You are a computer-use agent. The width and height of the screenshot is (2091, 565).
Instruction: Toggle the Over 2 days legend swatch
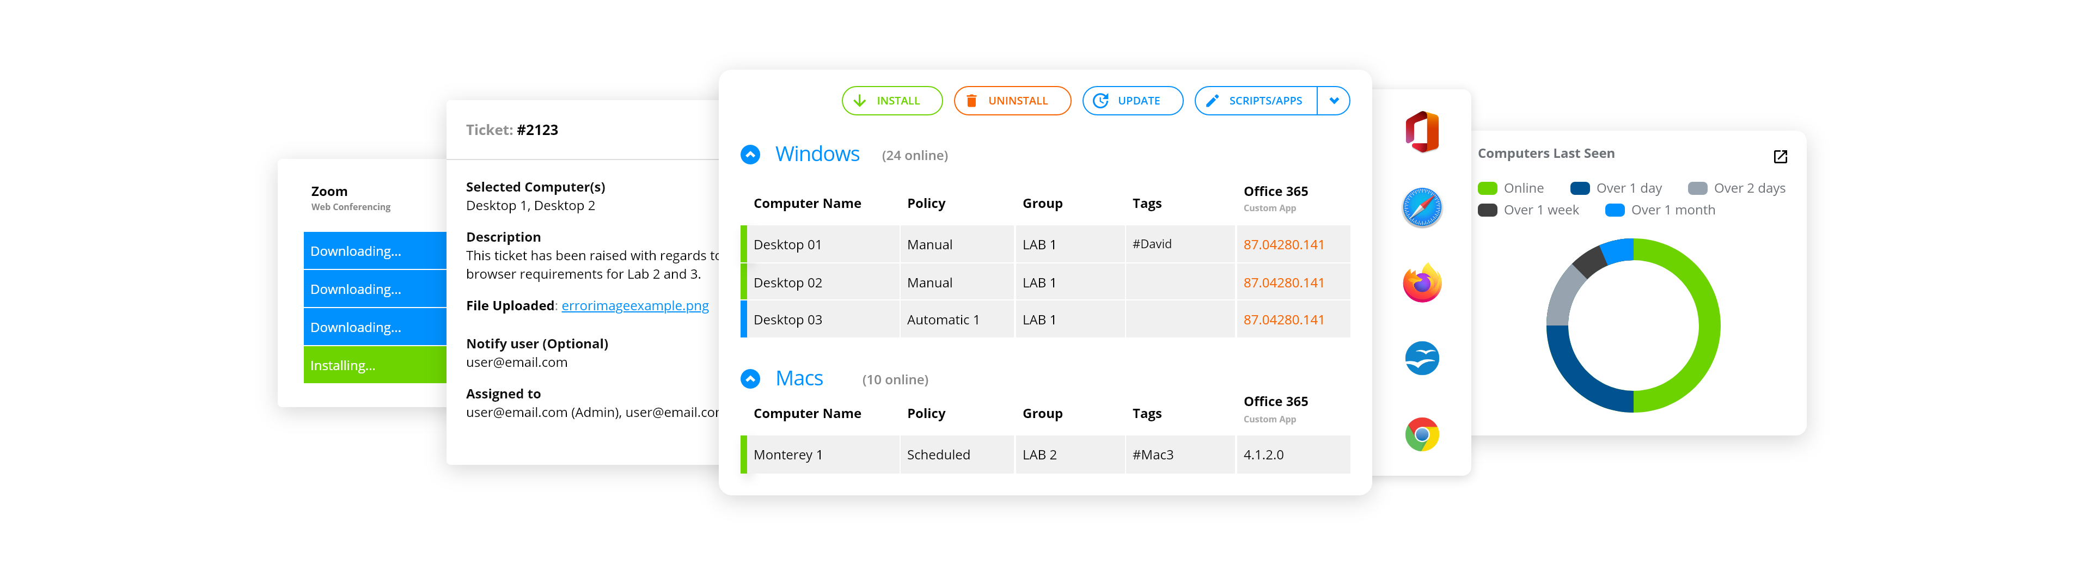(x=1697, y=188)
